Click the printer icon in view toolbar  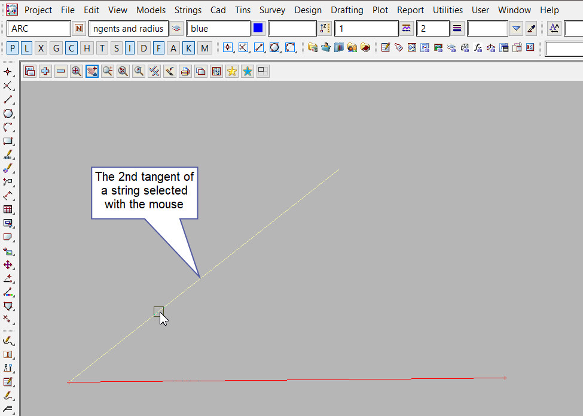(185, 72)
